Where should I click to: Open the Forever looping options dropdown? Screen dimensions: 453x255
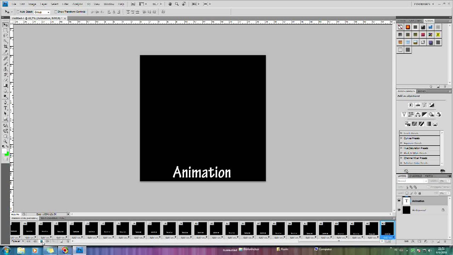(x=18, y=241)
